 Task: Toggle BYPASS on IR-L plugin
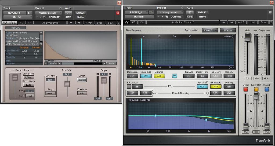click(81, 13)
